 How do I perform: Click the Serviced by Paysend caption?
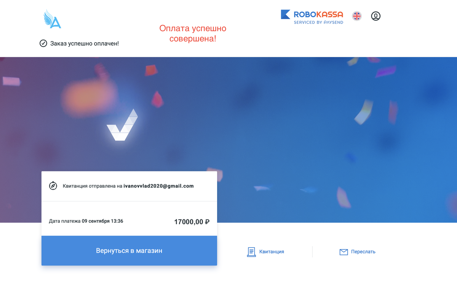point(318,22)
